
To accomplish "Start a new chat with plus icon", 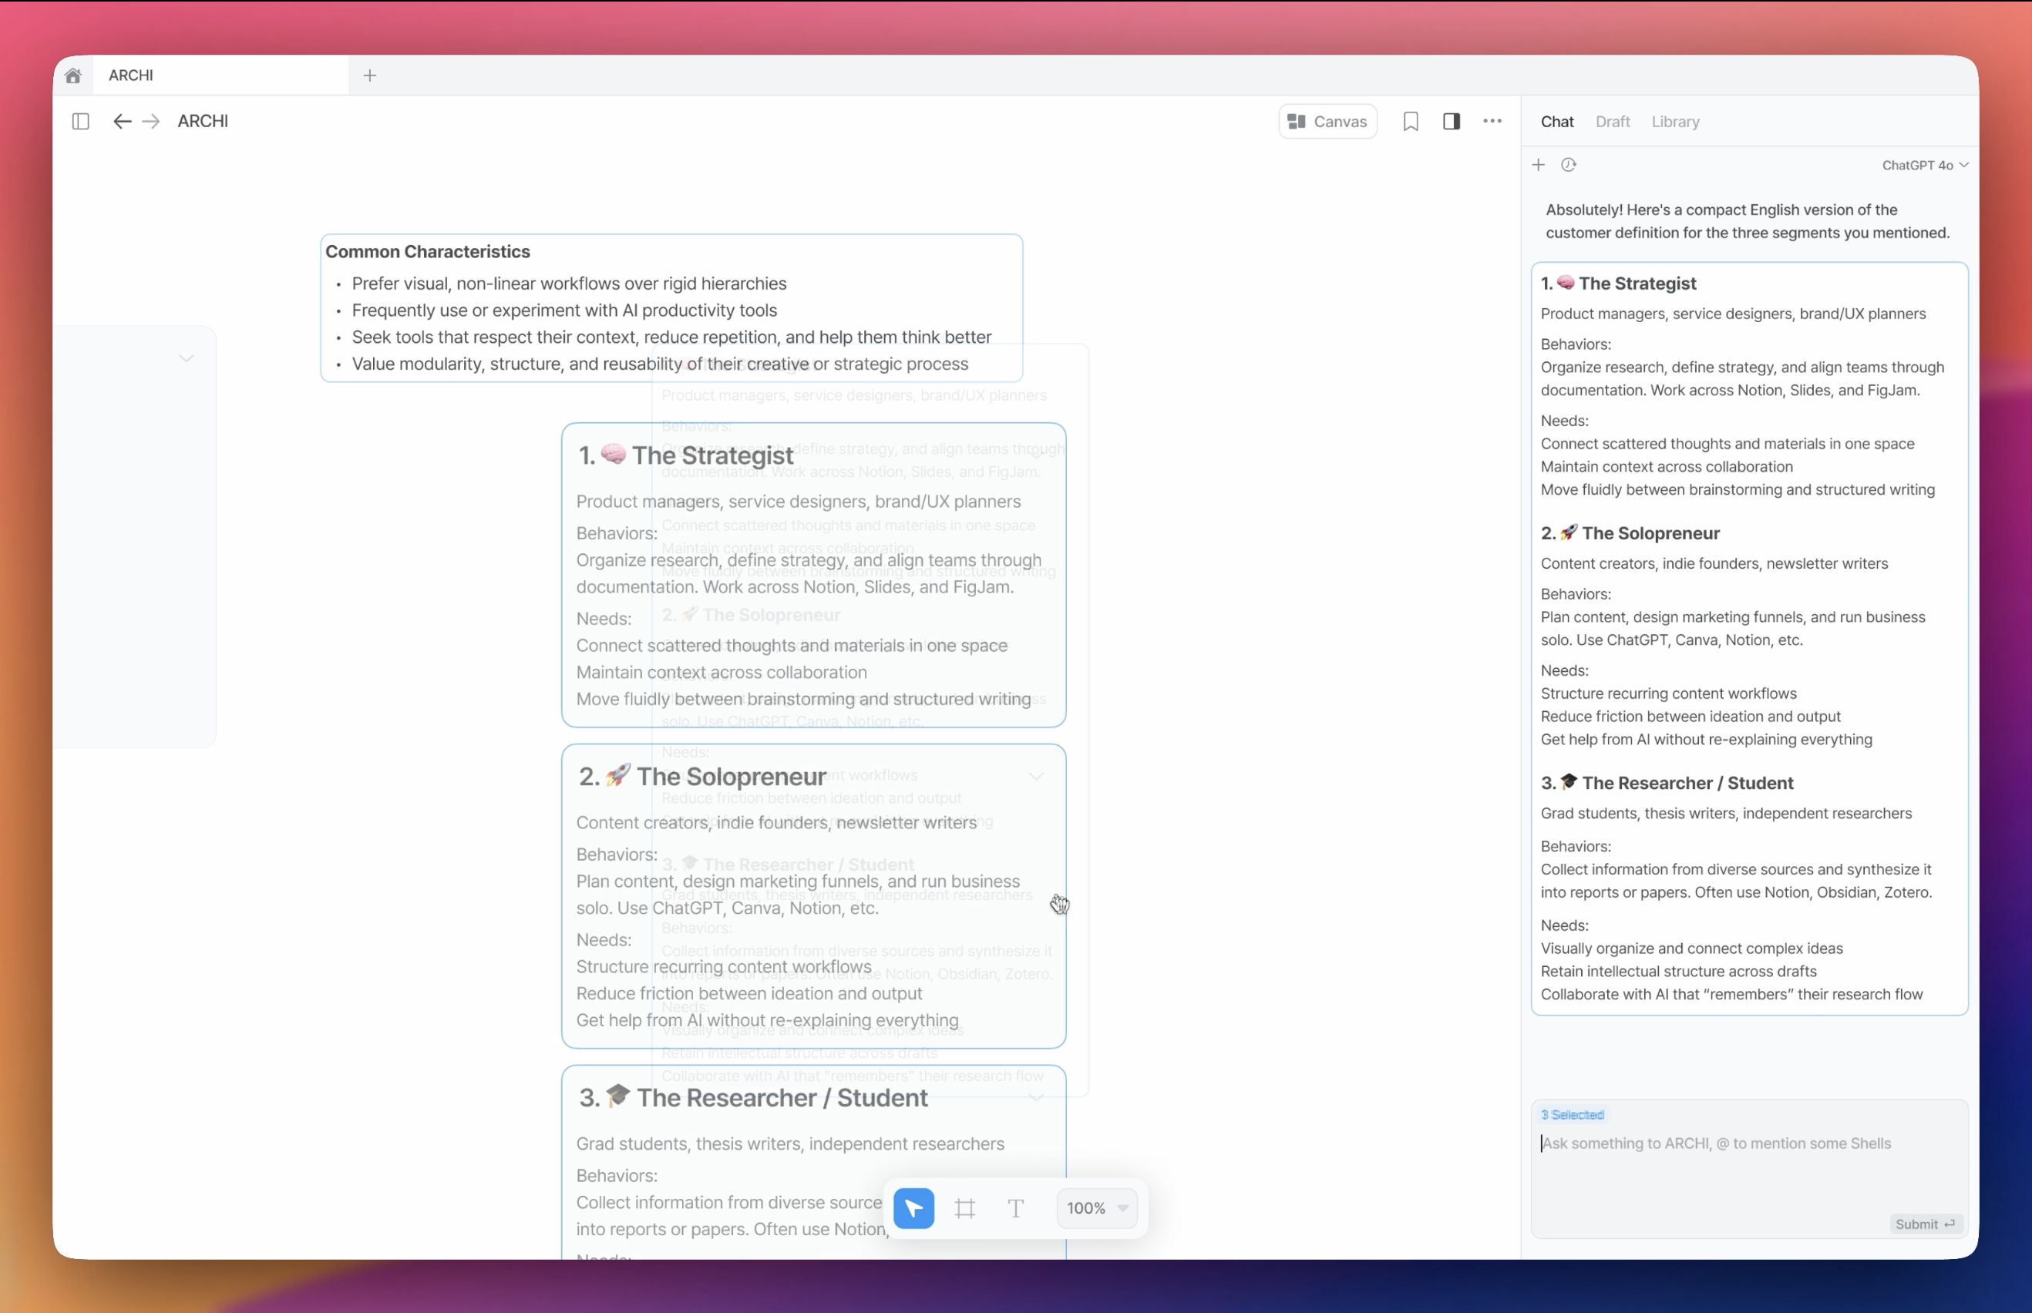I will click(1539, 165).
